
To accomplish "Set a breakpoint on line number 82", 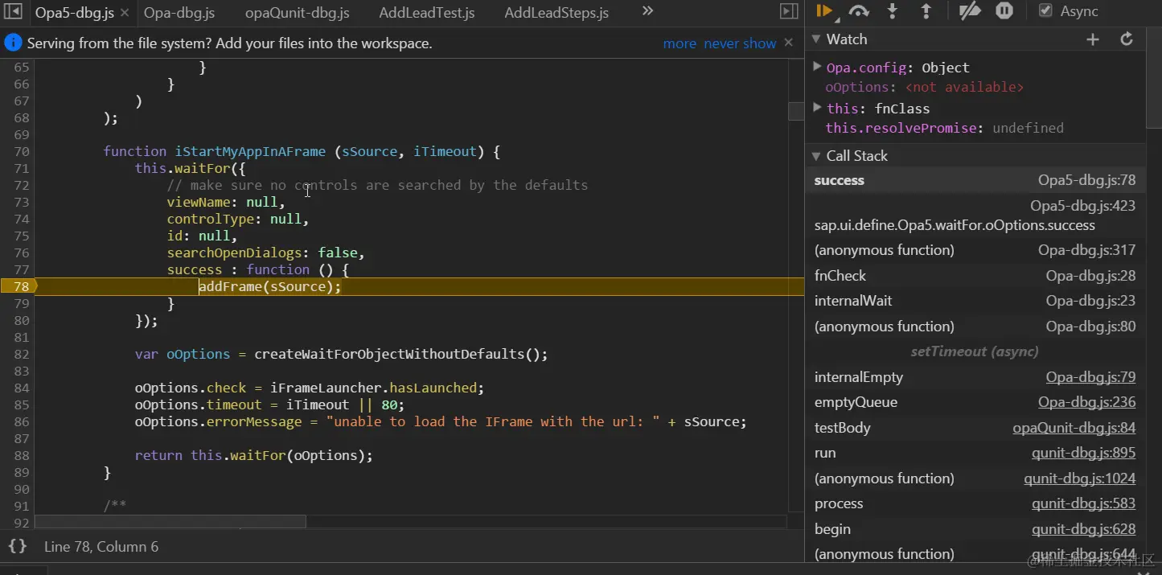I will point(21,354).
